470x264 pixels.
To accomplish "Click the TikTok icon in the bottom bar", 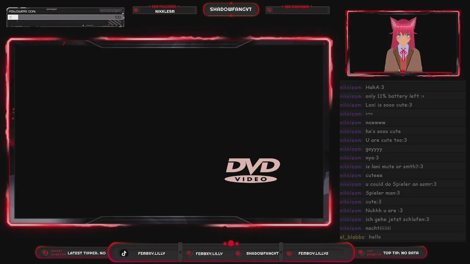I will pyautogui.click(x=124, y=253).
